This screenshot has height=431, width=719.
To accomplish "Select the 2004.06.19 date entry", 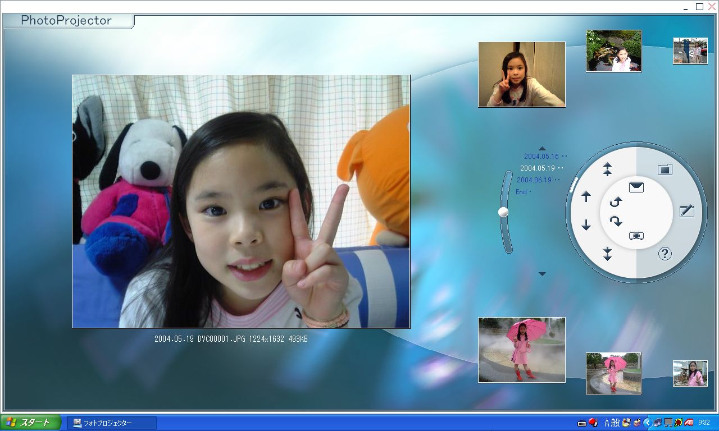I will pos(534,180).
